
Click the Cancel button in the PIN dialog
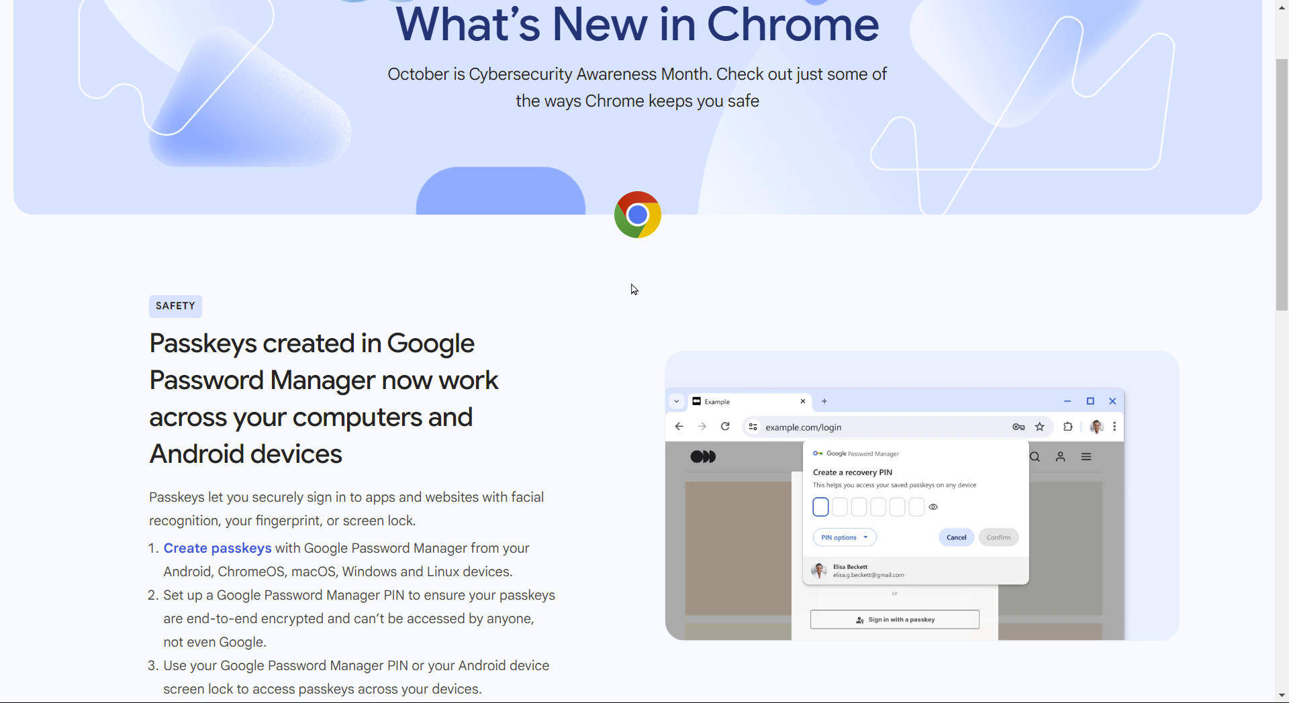pyautogui.click(x=957, y=537)
